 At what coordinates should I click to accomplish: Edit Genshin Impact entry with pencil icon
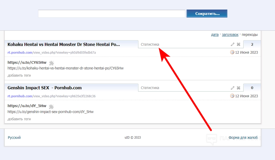pos(233,88)
